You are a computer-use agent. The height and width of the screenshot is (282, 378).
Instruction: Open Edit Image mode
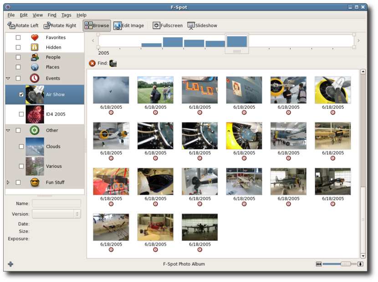click(129, 25)
